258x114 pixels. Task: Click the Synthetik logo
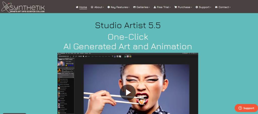pyautogui.click(x=23, y=7)
